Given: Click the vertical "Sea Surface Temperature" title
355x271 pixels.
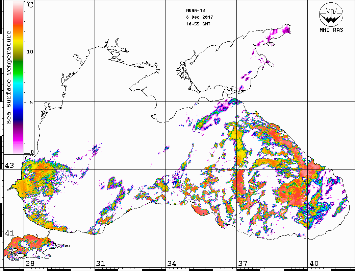Looking at the screenshot, I should tap(9, 77).
